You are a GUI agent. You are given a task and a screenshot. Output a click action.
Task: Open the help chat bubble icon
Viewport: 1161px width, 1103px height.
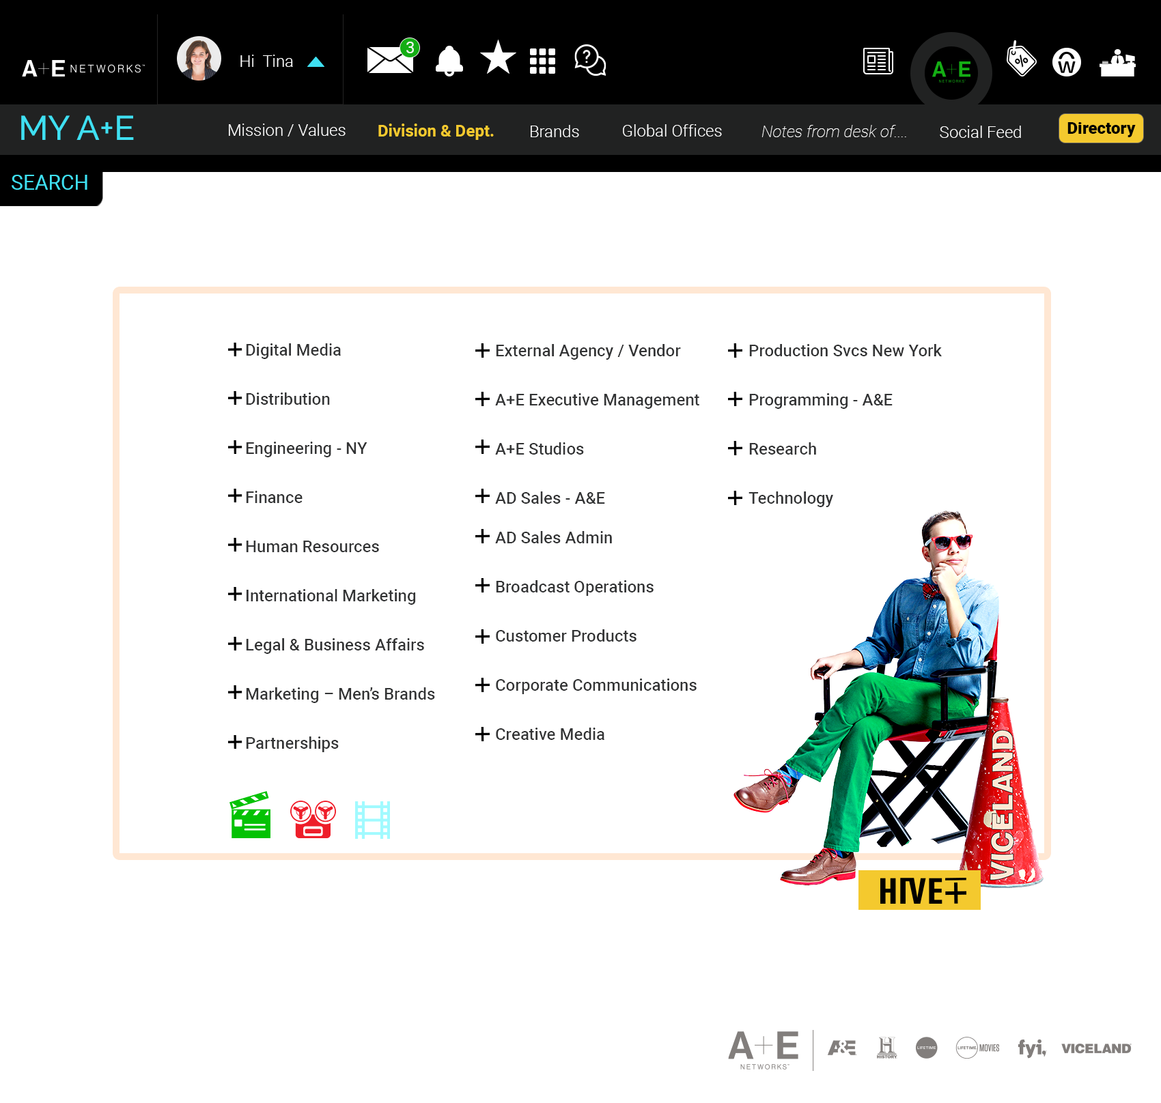(591, 61)
